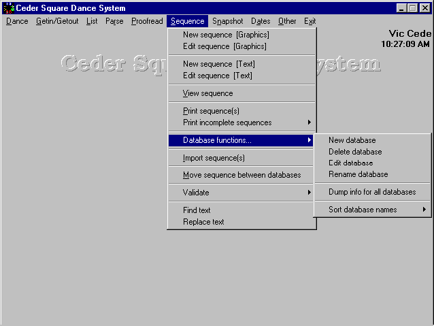Click the Exit menu item
434x326 pixels.
click(310, 21)
